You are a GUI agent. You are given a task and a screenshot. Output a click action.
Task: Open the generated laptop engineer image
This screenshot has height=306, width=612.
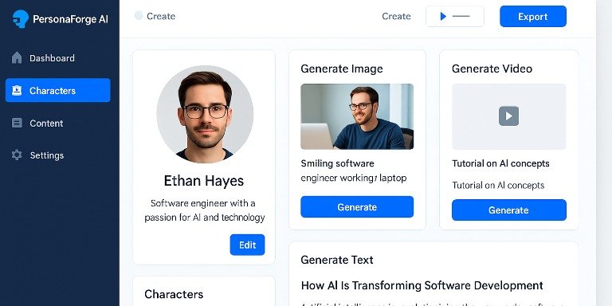tap(357, 116)
